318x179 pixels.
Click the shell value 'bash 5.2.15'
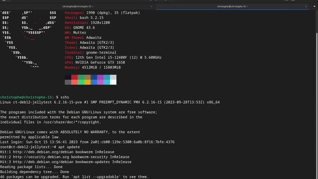pos(91,18)
